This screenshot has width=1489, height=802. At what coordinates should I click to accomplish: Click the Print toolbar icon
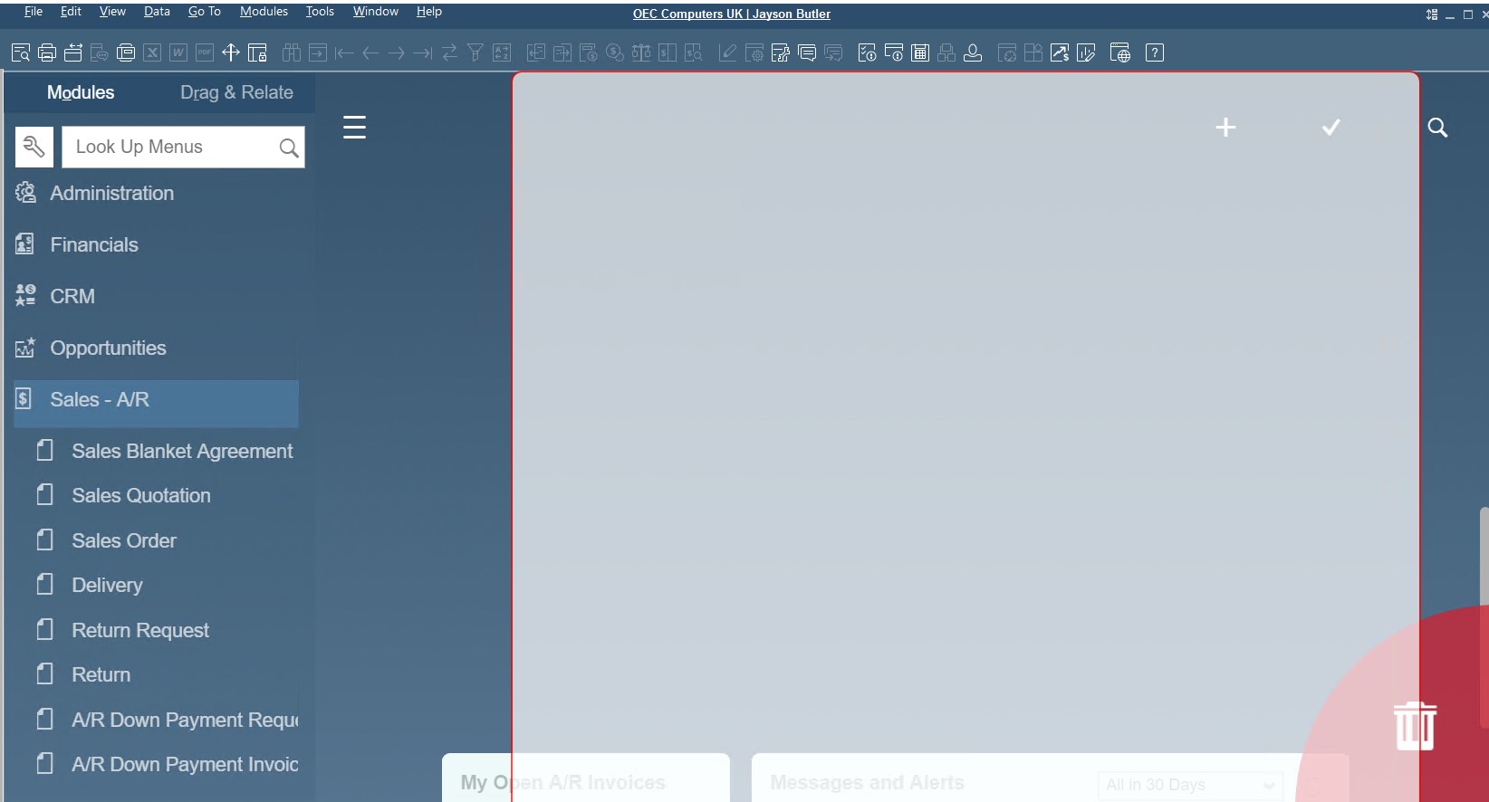(47, 53)
